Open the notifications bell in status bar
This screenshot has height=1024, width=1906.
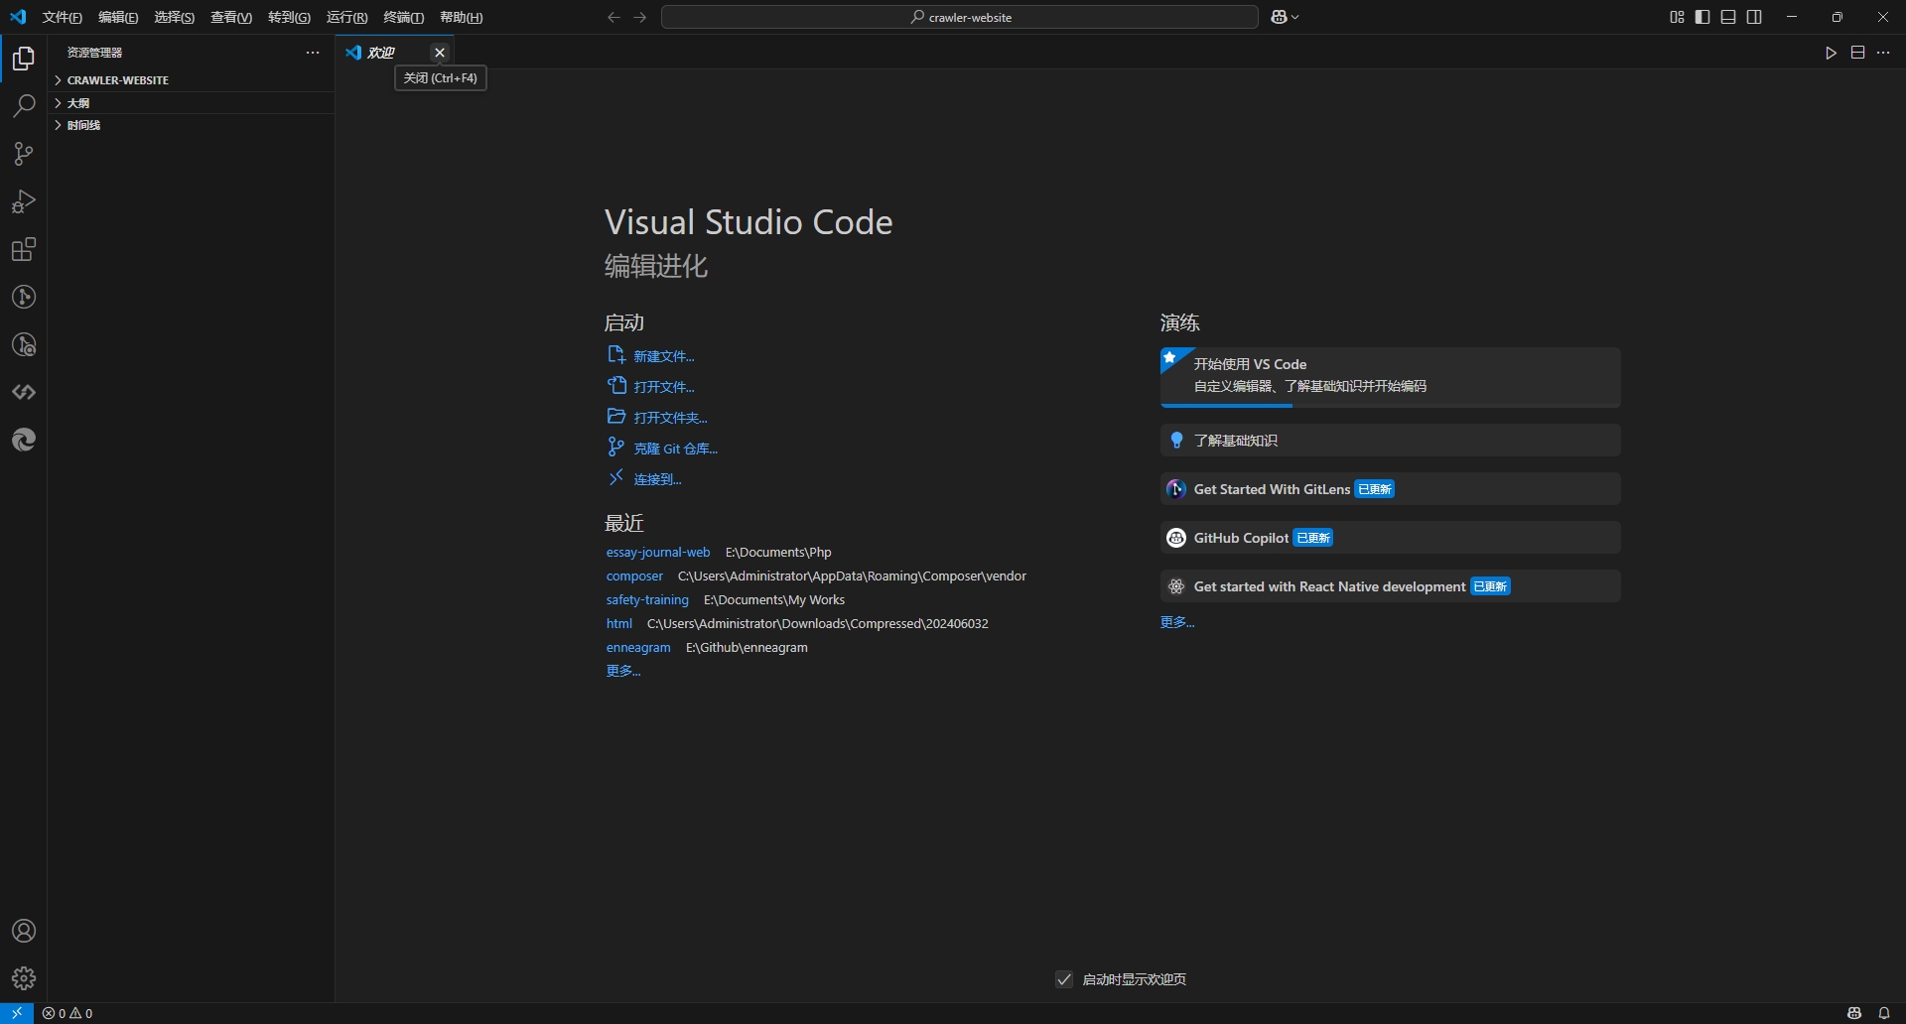click(x=1884, y=1013)
